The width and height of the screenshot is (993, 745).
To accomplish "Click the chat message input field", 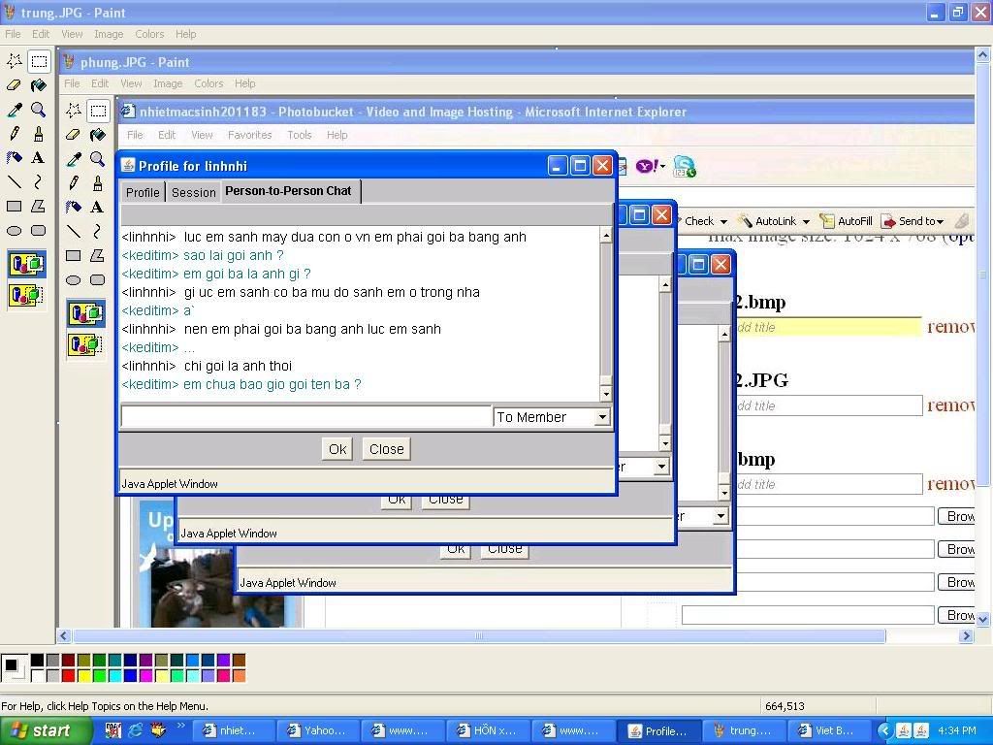I will [306, 417].
